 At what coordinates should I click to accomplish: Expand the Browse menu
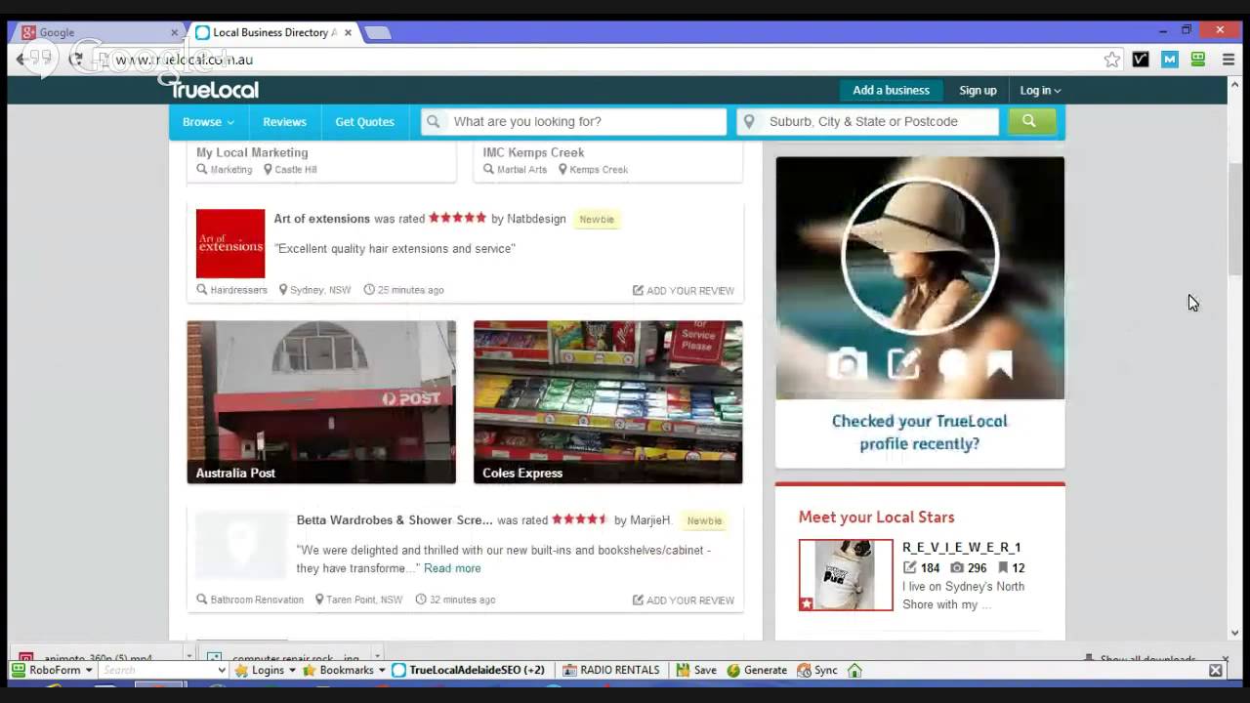tap(208, 122)
